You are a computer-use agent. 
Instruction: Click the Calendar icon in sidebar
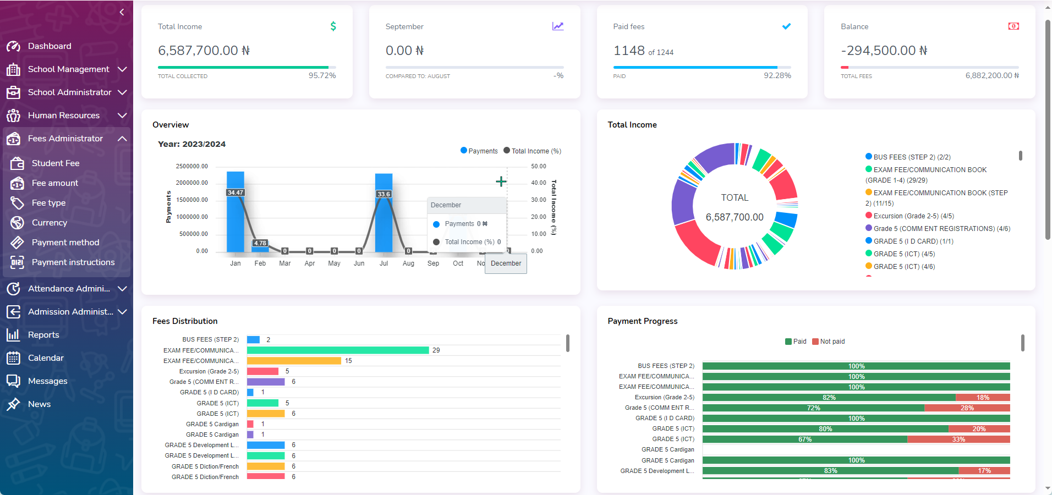(x=13, y=358)
